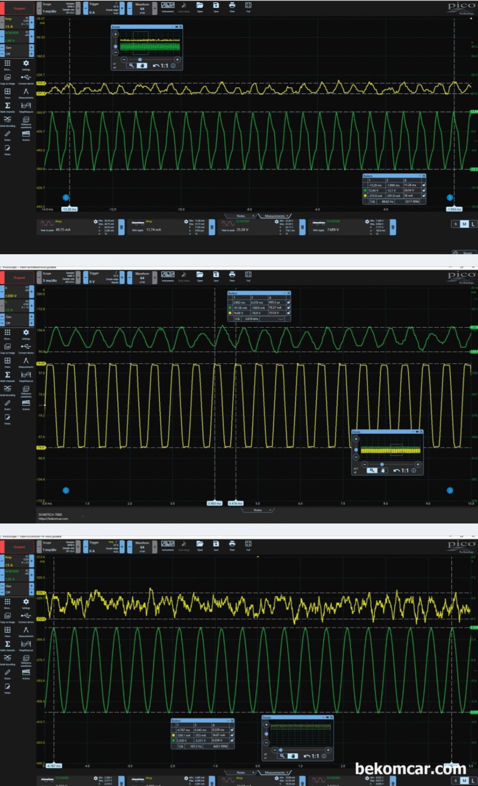This screenshot has height=786, width=478.
Task: Adjust vertical zoom slider in top Zoom panel
Action: click(x=116, y=46)
